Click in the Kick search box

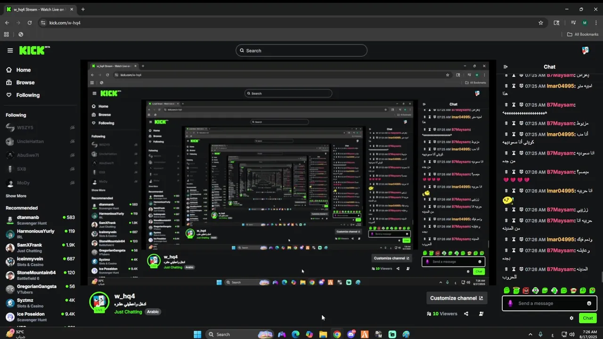pos(301,50)
